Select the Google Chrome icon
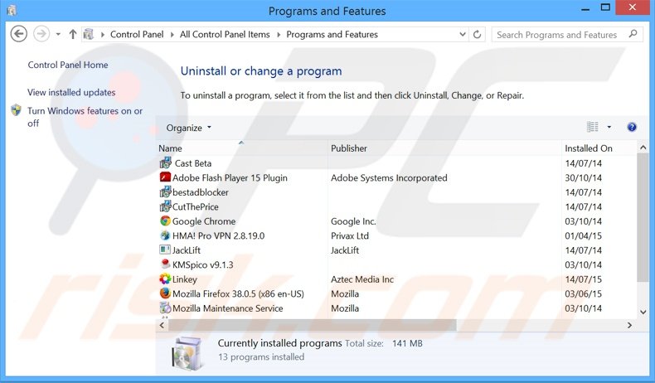Screen dimensions: 655x383 [x=166, y=221]
